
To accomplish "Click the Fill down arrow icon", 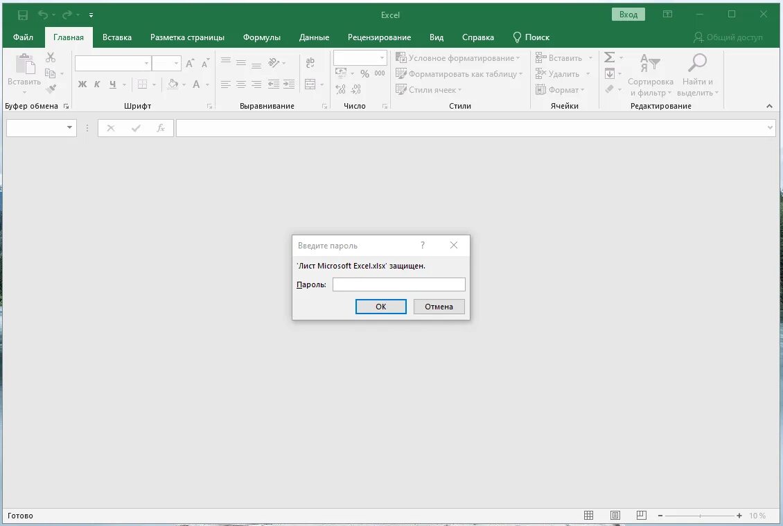I will 610,74.
